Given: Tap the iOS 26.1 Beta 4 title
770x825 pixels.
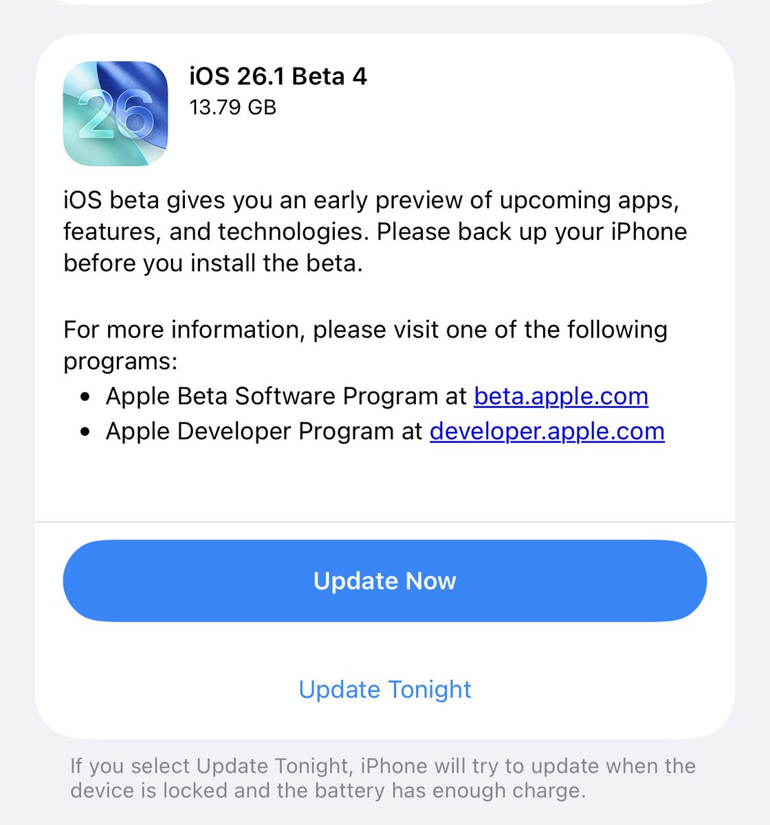Looking at the screenshot, I should point(278,76).
